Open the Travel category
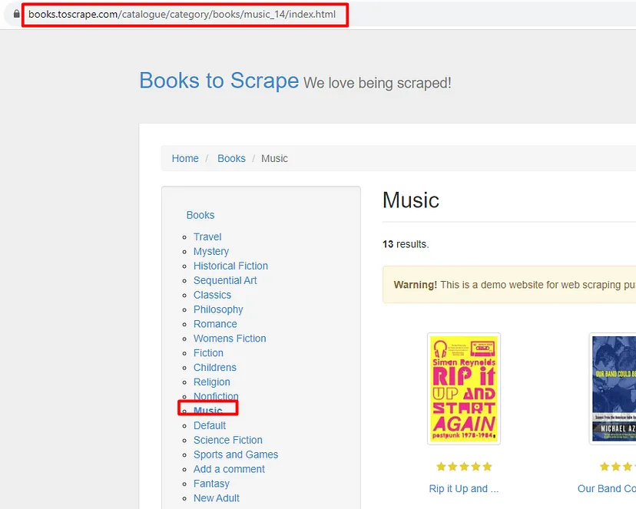Image resolution: width=636 pixels, height=509 pixels. point(207,236)
